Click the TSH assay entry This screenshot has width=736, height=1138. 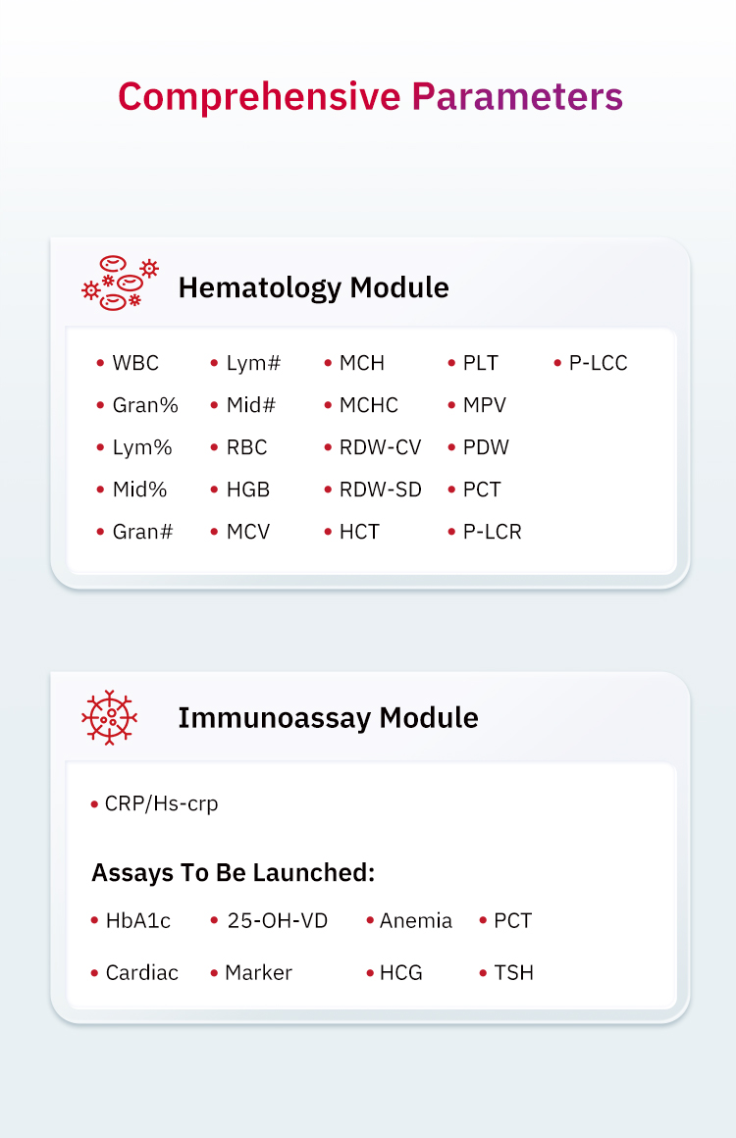(513, 973)
